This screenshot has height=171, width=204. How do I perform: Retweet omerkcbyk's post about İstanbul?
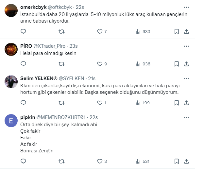click(61, 31)
